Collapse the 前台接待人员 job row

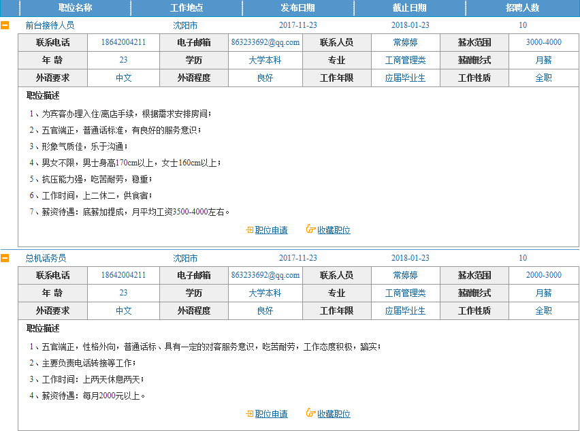(x=5, y=25)
